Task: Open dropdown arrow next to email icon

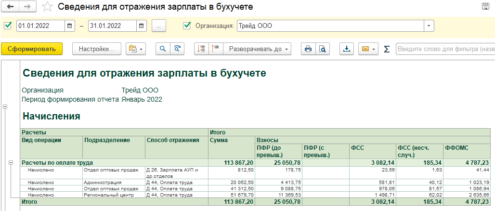Action: point(374,49)
